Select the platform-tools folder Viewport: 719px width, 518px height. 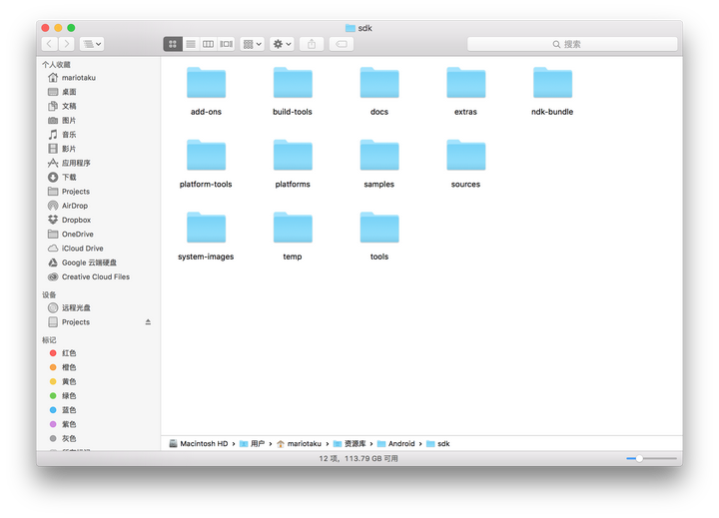[206, 156]
